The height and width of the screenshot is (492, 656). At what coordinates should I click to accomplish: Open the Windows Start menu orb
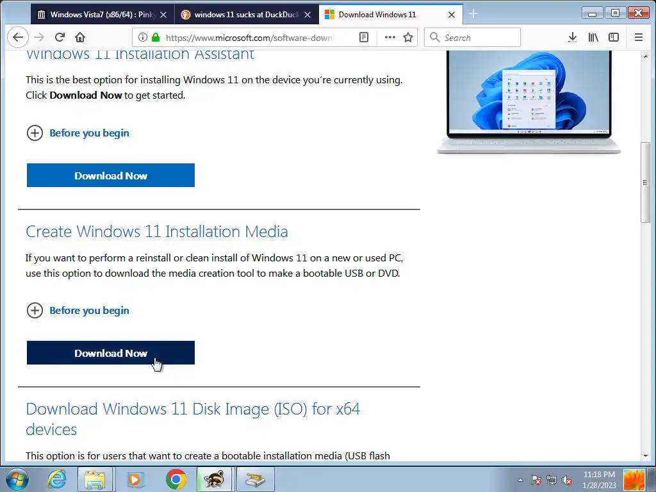tap(17, 479)
